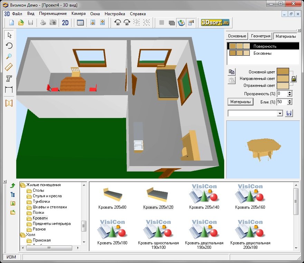Toggle the color lock padlock
Screen dimensions: 304x263
(293, 79)
